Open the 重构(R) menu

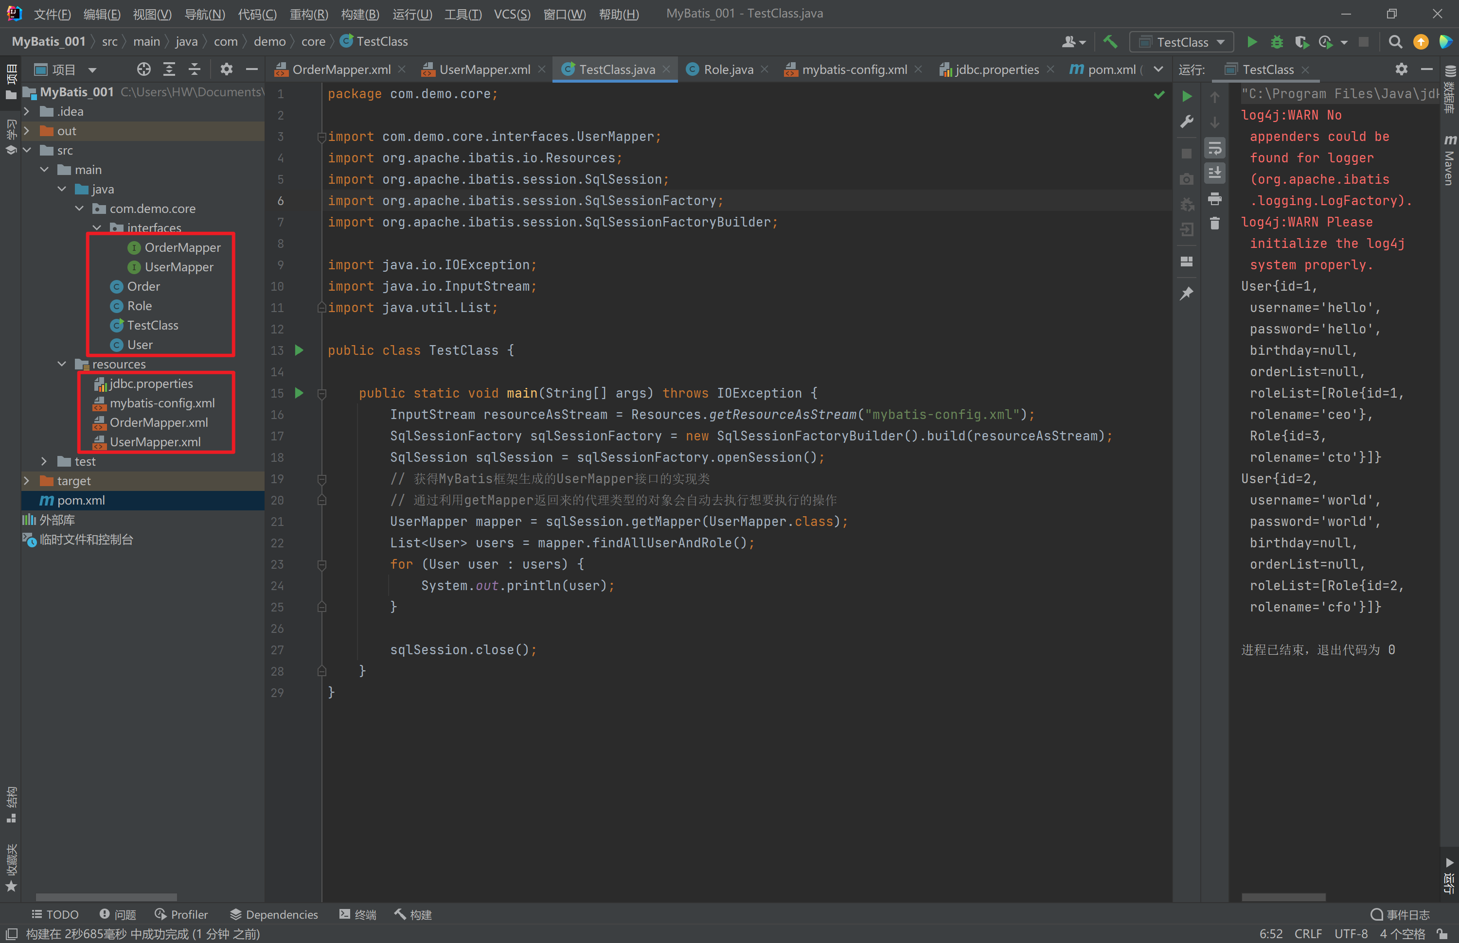click(308, 14)
